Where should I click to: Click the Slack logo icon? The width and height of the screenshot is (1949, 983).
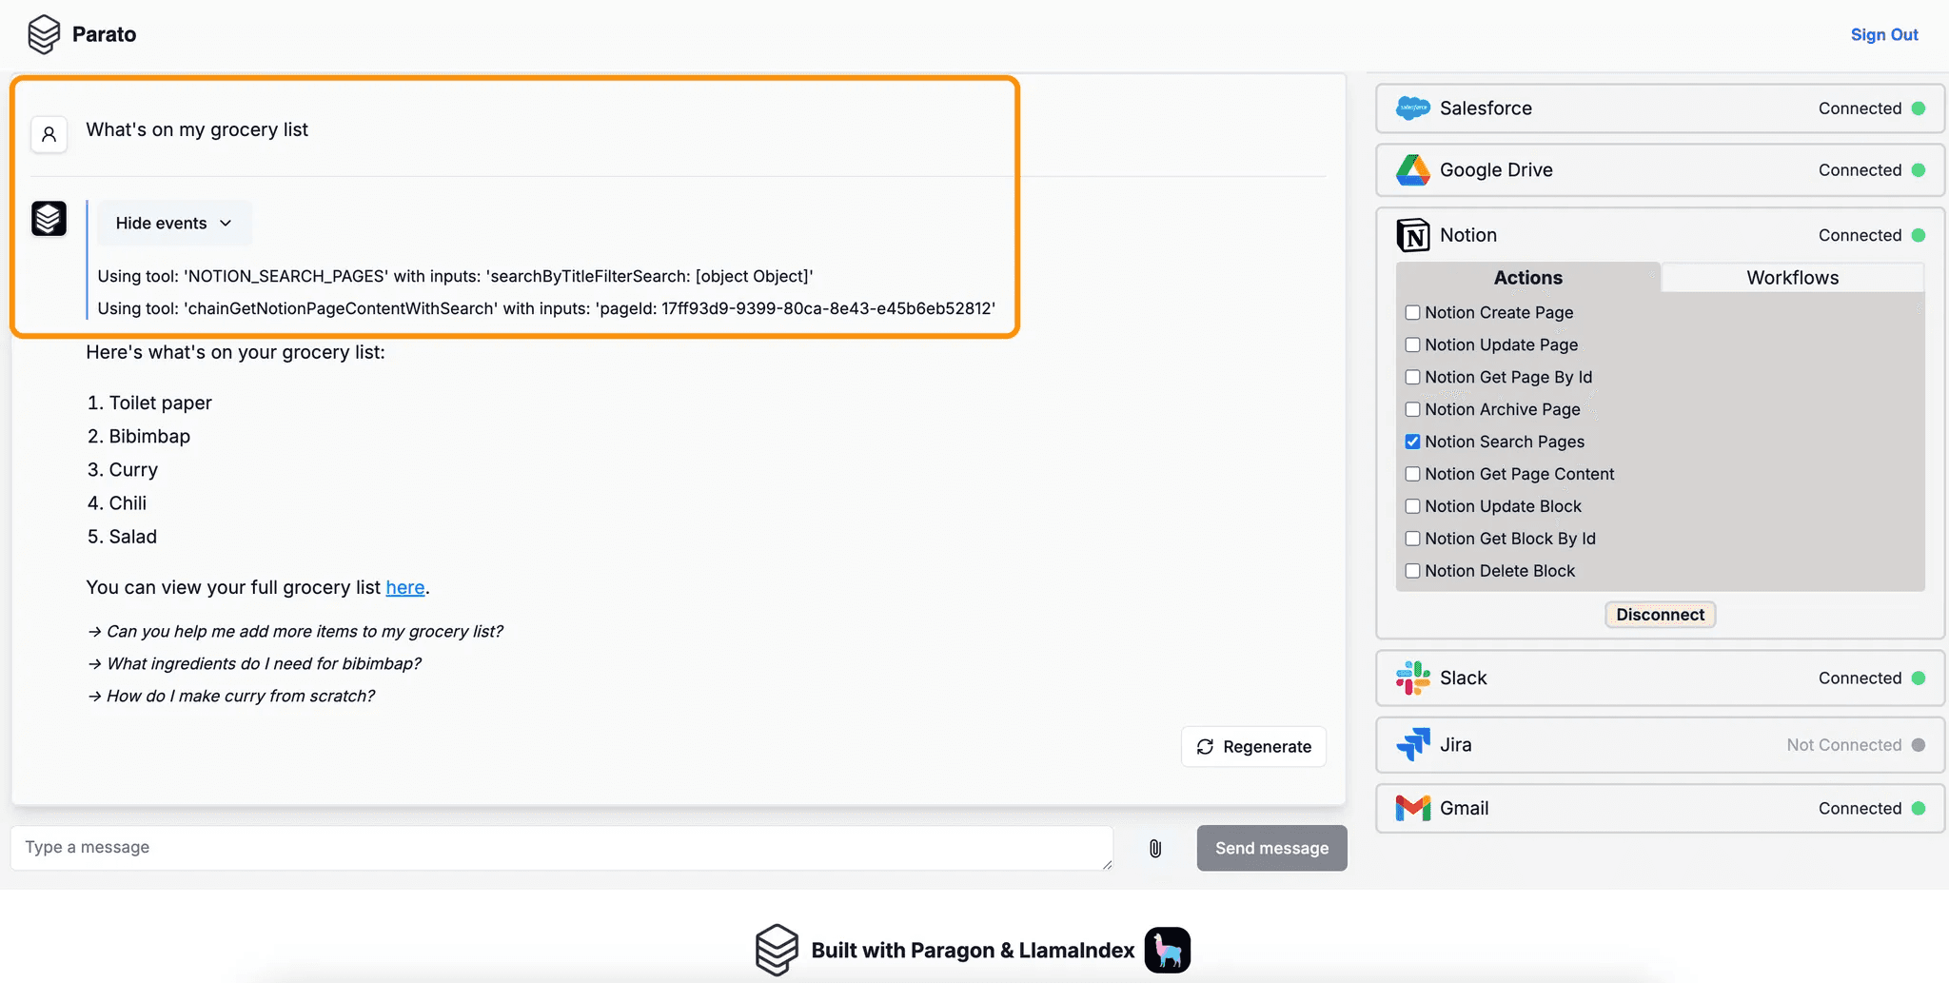[x=1412, y=678]
